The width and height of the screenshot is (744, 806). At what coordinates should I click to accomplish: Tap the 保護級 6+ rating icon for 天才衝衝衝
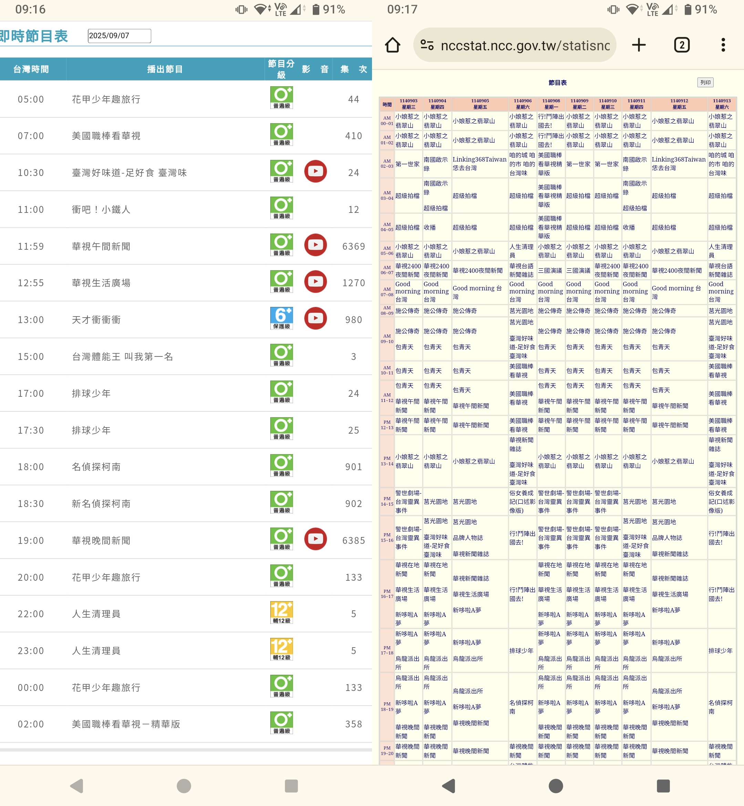[x=281, y=319]
